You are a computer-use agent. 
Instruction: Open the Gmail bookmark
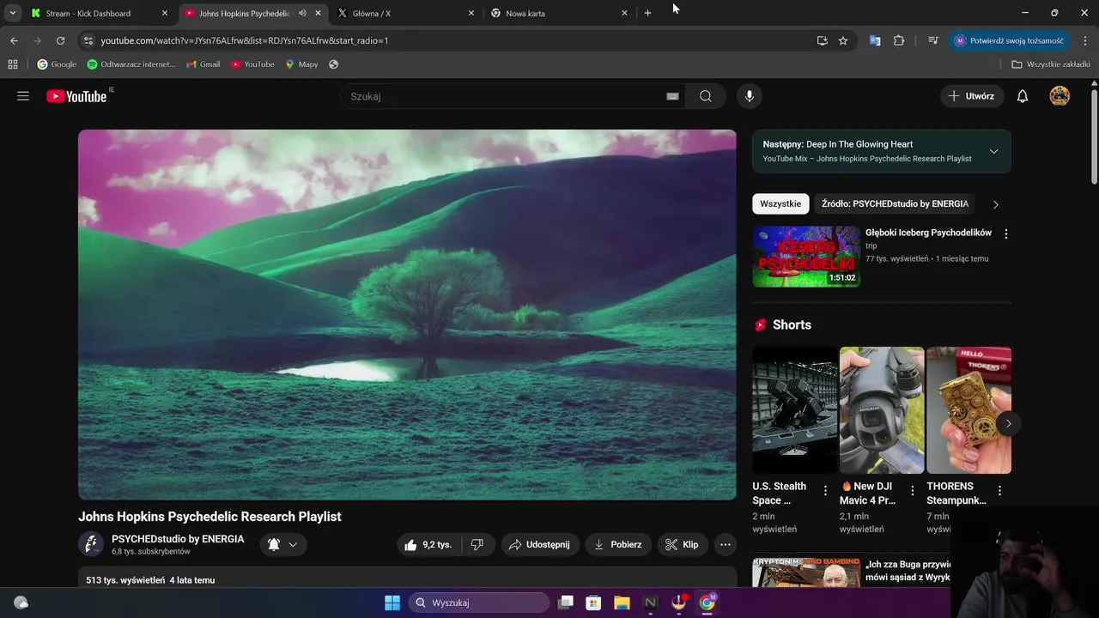(203, 64)
